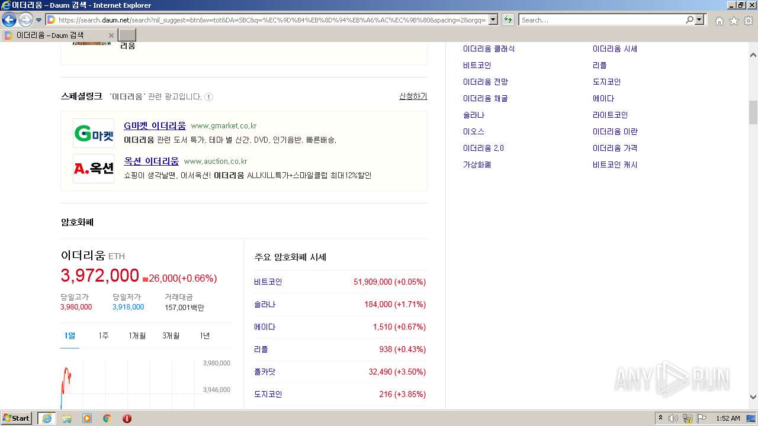Click the ad info exclamation icon
Screen dimensions: 758x426
[209, 97]
